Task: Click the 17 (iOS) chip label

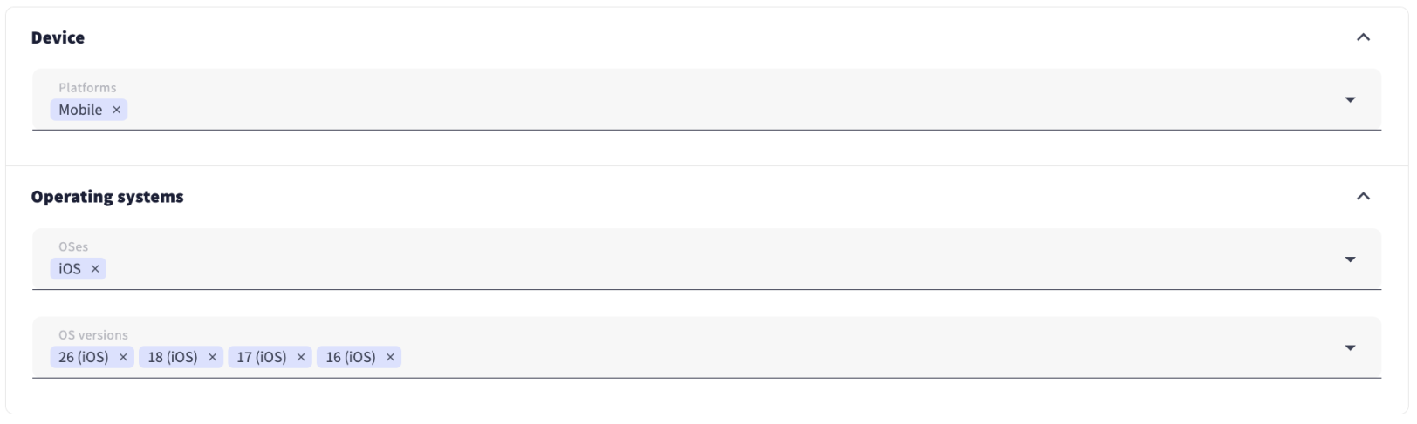Action: [x=262, y=357]
